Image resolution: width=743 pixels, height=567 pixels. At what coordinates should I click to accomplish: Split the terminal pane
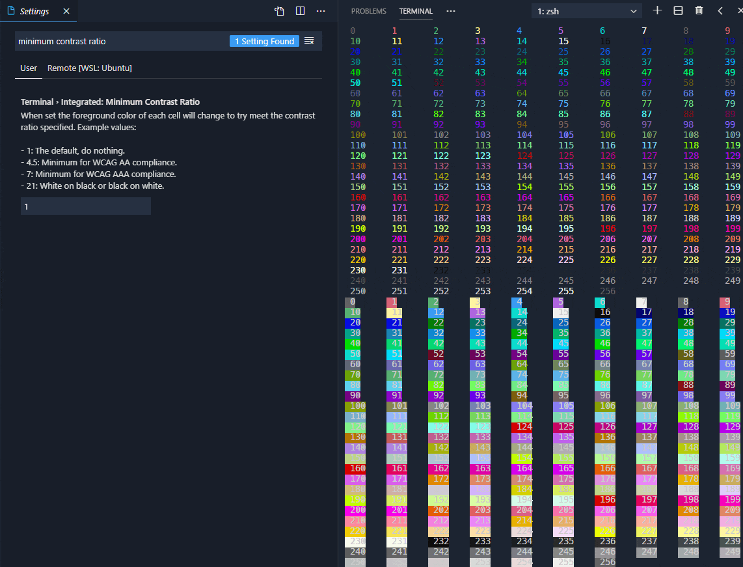click(677, 10)
